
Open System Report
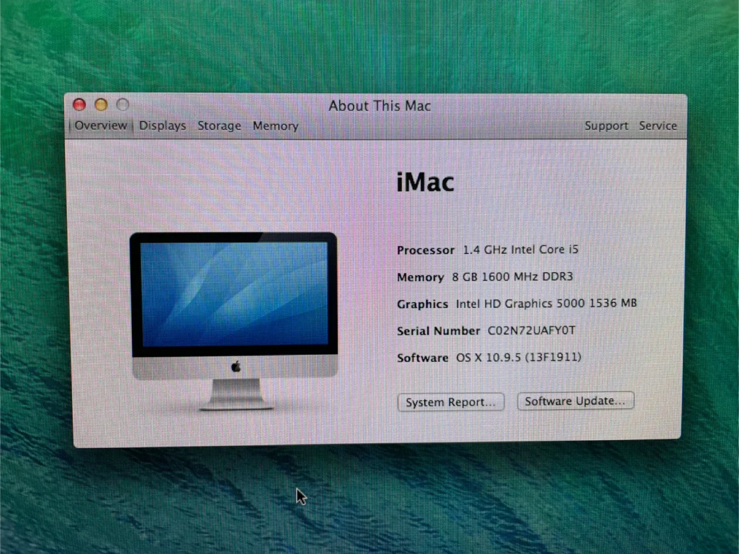pos(451,402)
